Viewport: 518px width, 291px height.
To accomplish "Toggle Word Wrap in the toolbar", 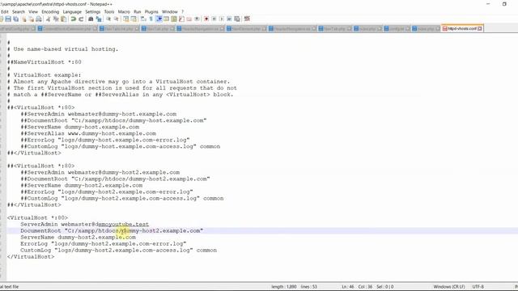I will click(143, 19).
